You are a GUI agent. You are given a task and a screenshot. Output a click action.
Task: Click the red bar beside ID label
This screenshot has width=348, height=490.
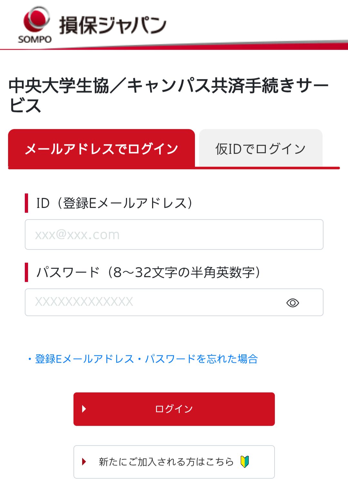tap(26, 203)
